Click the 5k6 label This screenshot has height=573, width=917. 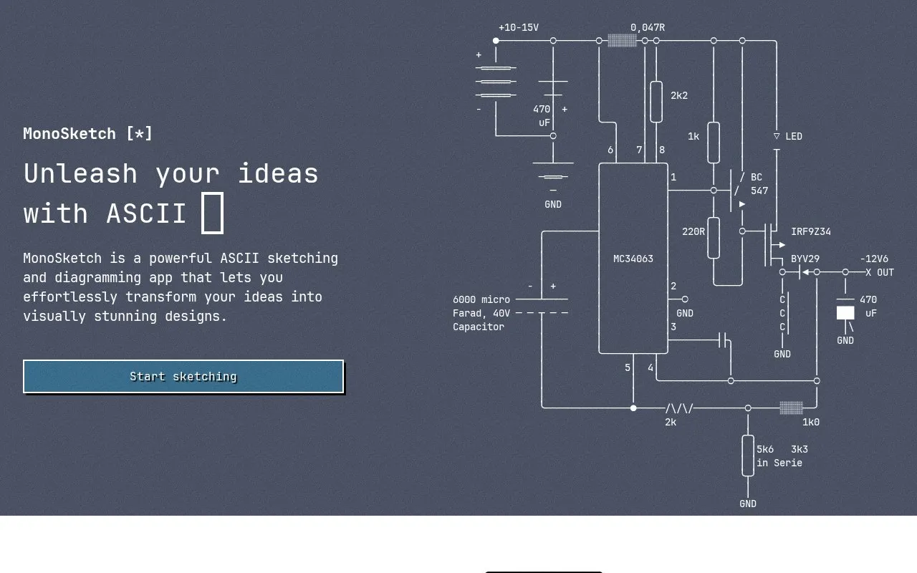point(765,449)
